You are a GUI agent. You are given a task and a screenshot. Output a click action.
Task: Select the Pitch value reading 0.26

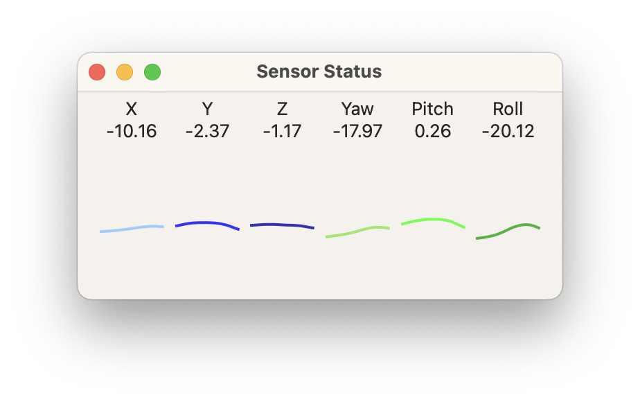432,131
